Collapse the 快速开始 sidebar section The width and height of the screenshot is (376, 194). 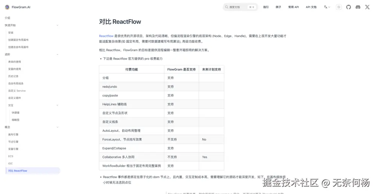tap(57, 25)
